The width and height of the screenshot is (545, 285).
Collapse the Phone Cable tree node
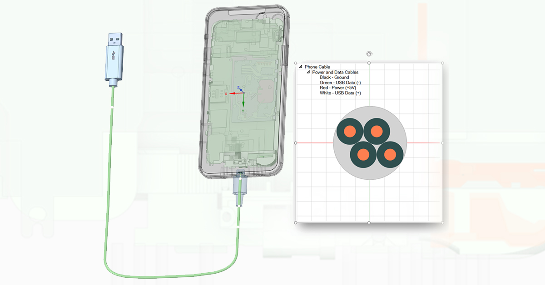point(301,67)
